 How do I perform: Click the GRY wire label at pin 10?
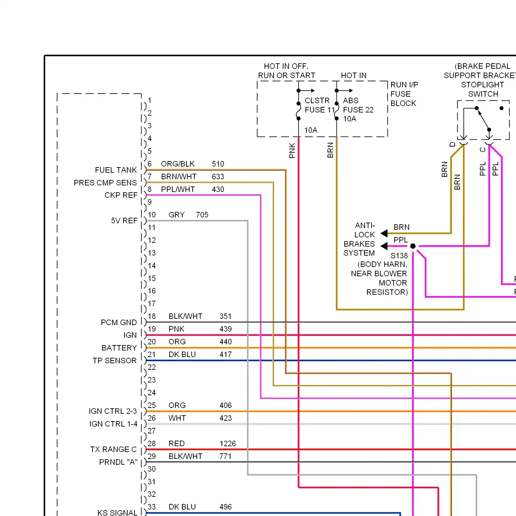(x=176, y=215)
